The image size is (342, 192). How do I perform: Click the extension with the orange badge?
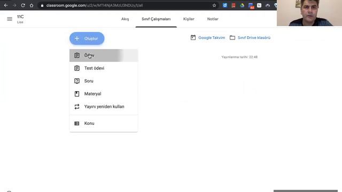251,6
